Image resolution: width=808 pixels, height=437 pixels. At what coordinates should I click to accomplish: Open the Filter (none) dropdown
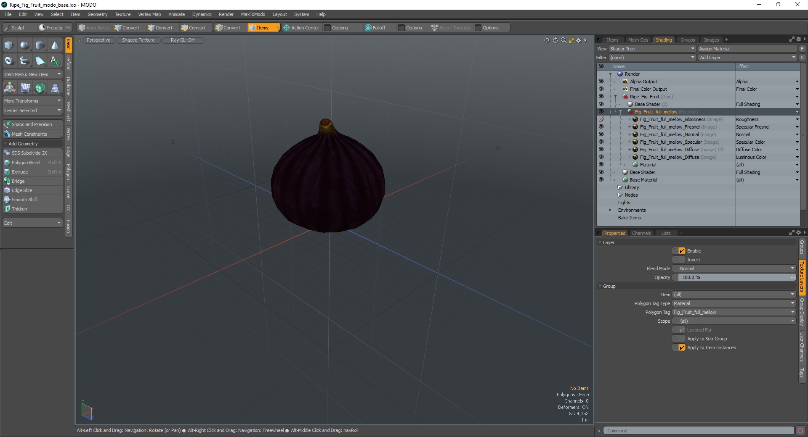[652, 58]
